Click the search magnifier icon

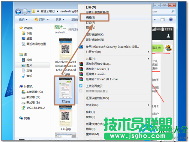click(173, 12)
